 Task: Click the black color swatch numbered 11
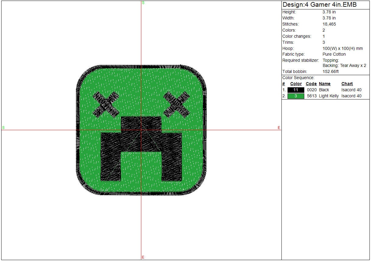295,90
